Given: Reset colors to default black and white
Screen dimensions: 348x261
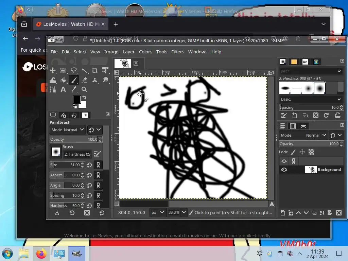Looking at the screenshot, I should 75,107.
